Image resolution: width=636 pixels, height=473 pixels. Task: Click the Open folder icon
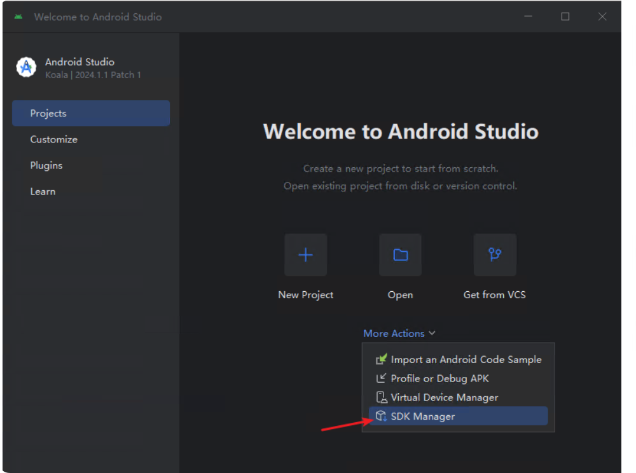click(400, 255)
